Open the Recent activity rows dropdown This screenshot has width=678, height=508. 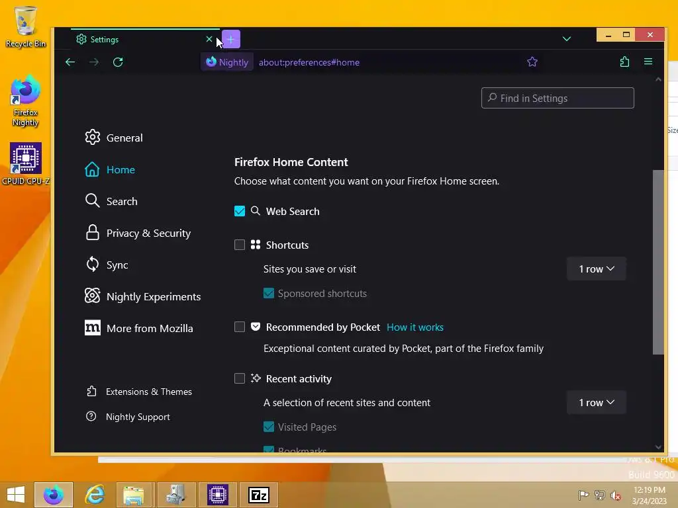(597, 403)
